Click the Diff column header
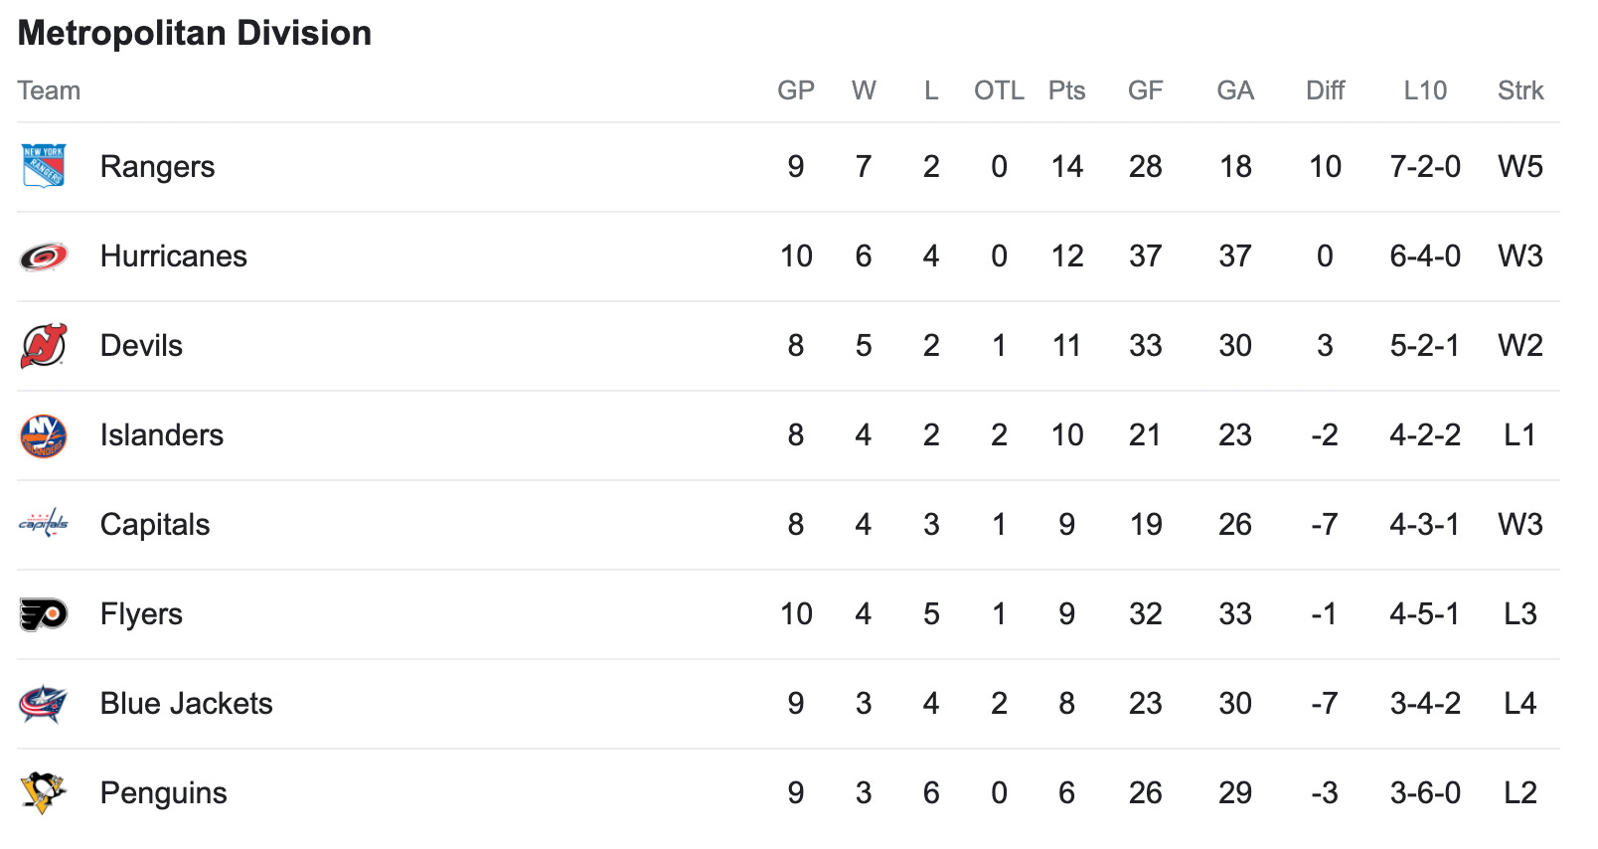Image resolution: width=1598 pixels, height=849 pixels. [x=1325, y=90]
